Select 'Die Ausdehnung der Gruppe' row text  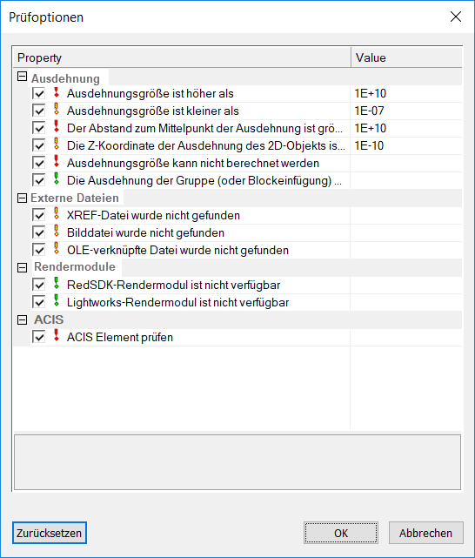[x=204, y=181]
